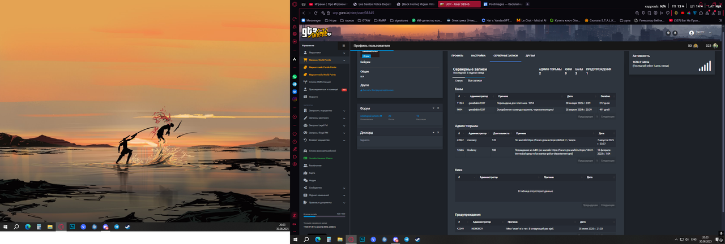Expand the Запросы Legal FM menu
Viewport: 725px width, 244px height.
(x=325, y=125)
